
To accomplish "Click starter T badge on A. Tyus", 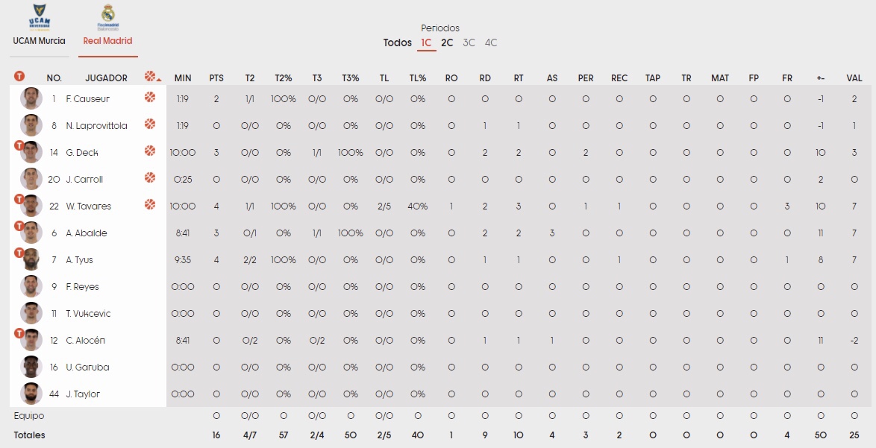I will click(x=19, y=253).
